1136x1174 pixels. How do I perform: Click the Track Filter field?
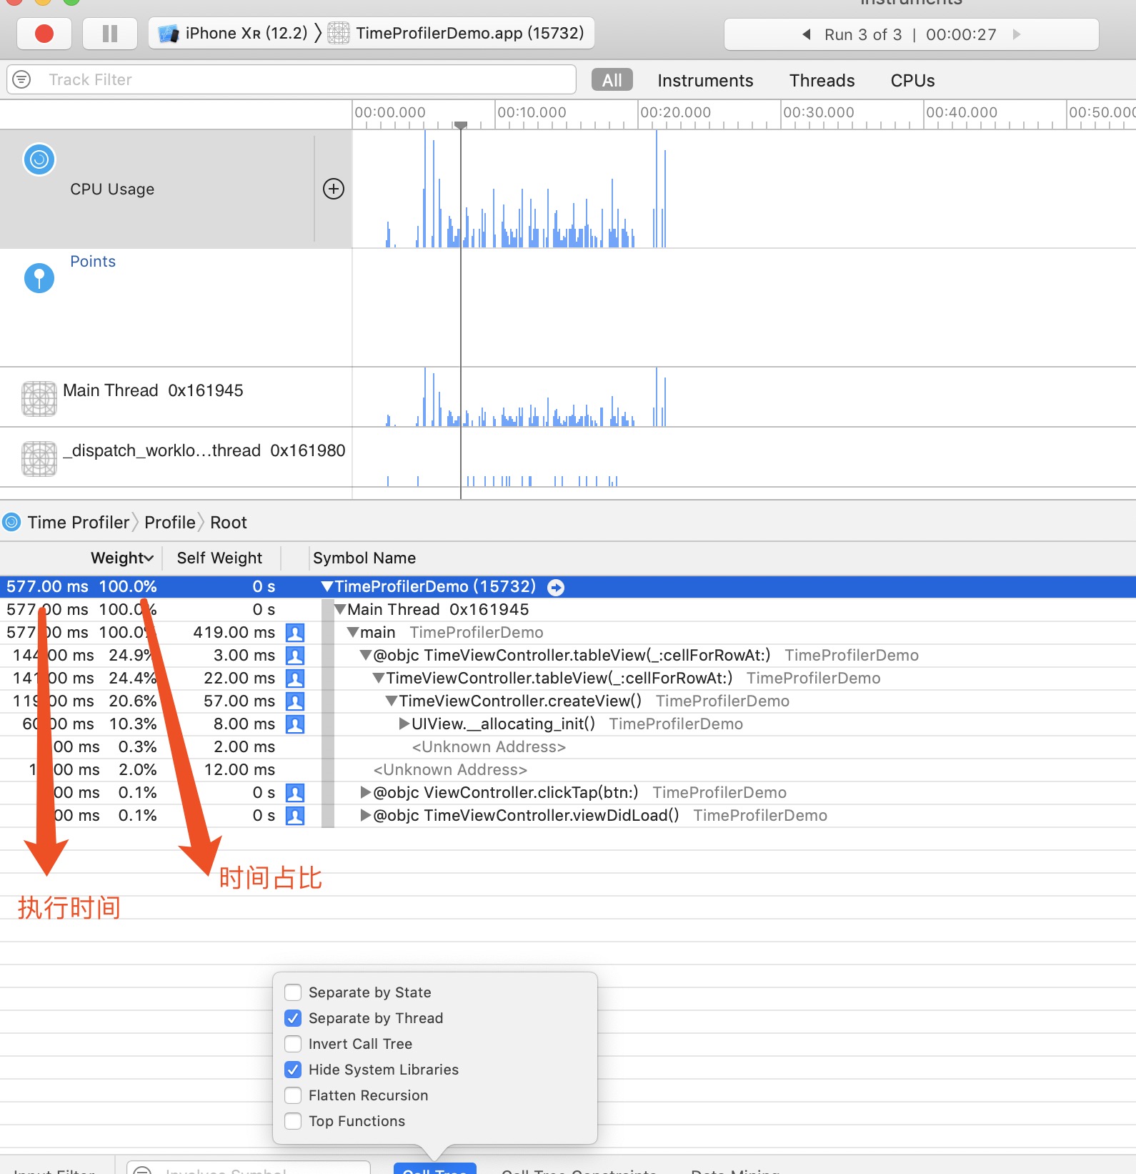click(292, 79)
